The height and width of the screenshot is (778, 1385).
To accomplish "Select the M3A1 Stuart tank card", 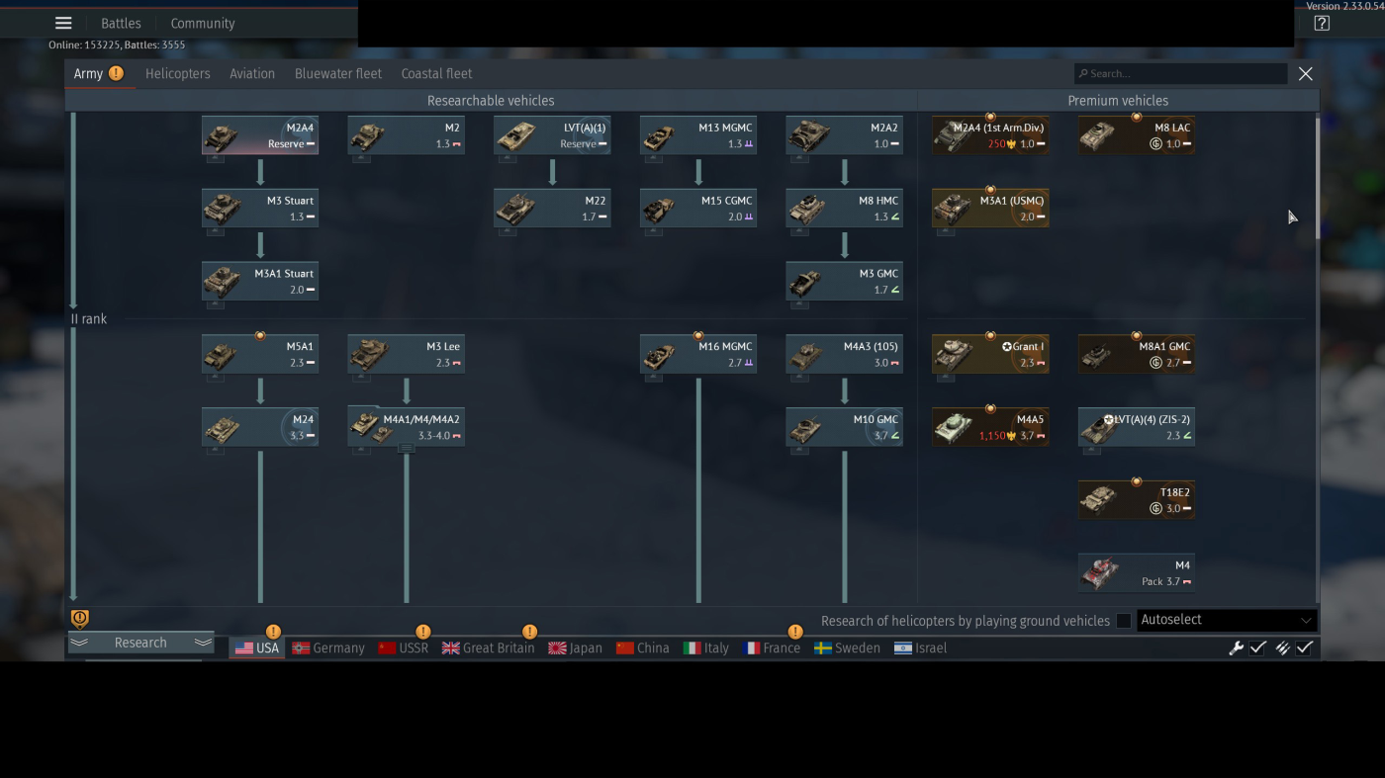I will tap(260, 282).
